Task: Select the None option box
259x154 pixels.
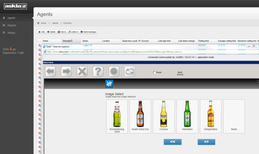Action: (234, 116)
